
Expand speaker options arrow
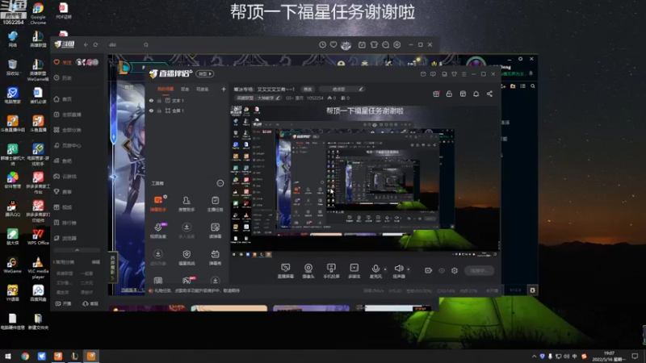click(x=409, y=269)
